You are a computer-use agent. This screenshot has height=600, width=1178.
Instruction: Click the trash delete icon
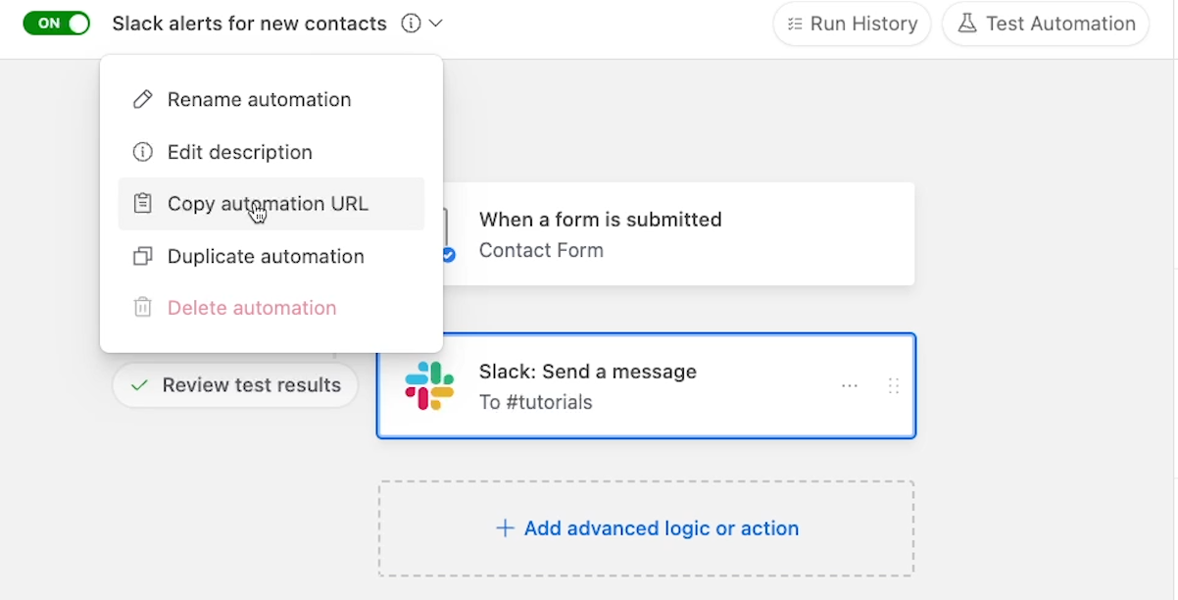click(143, 308)
